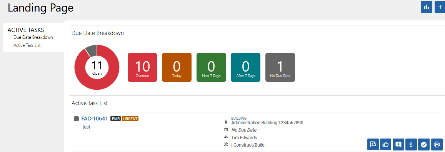Viewport: 445px width, 152px height.
Task: Click the BUILDING label
Action: tap(239, 118)
